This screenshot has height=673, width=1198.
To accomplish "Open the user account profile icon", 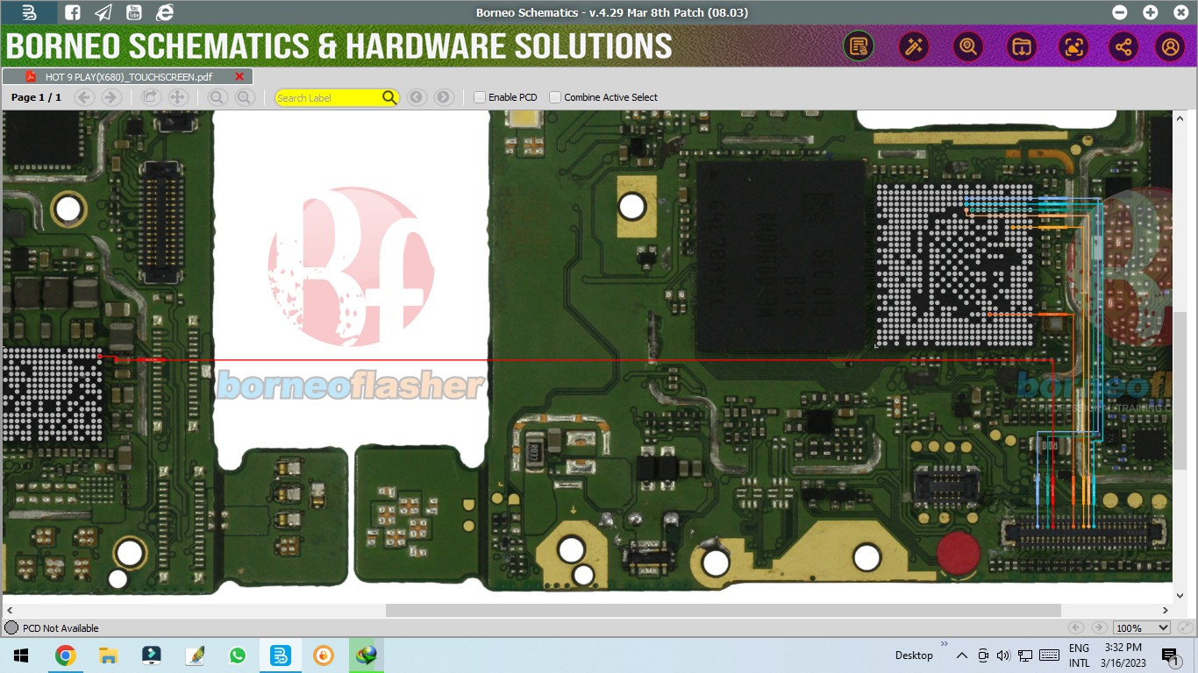I will coord(1170,46).
